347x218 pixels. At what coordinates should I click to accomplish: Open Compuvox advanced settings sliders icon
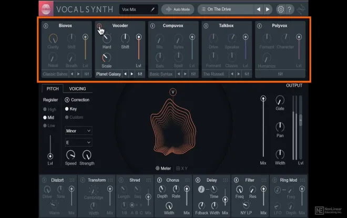coord(193,74)
